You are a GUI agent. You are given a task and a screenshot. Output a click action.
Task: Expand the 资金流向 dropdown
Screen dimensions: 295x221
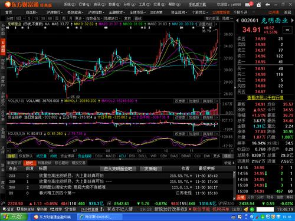179,12
